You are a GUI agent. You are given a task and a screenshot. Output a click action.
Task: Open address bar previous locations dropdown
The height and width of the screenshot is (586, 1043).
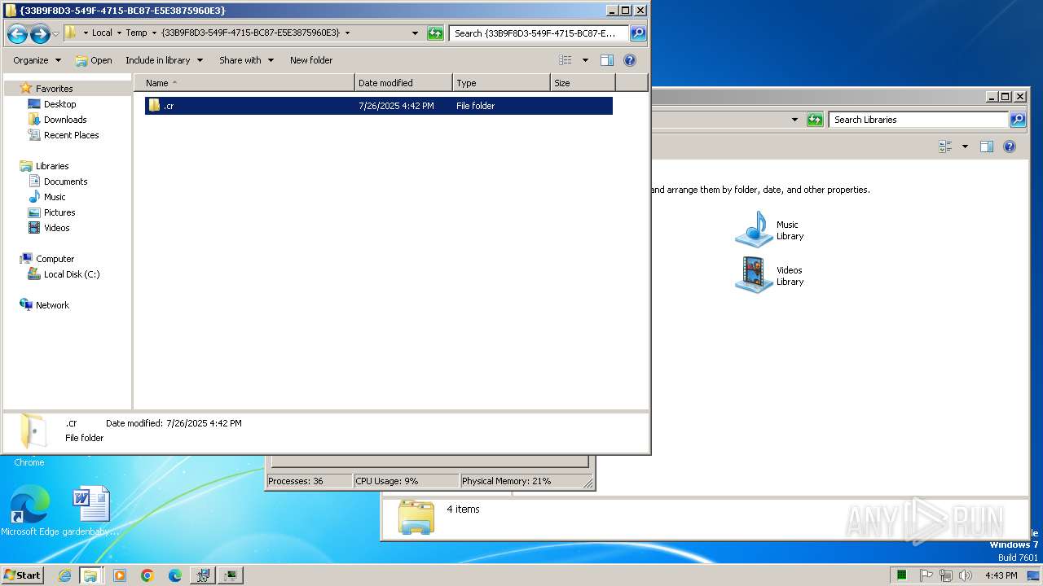415,33
